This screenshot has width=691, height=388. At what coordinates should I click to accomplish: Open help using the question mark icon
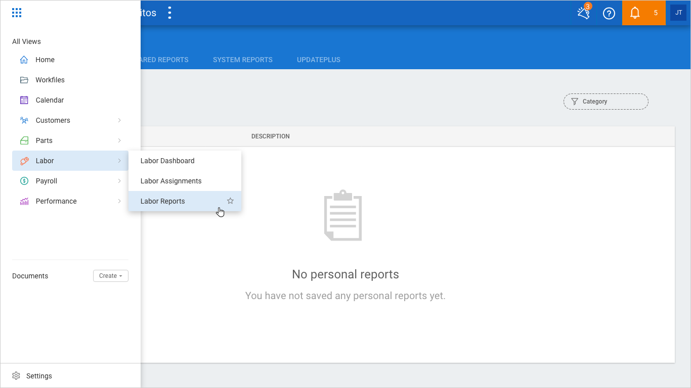(x=609, y=13)
